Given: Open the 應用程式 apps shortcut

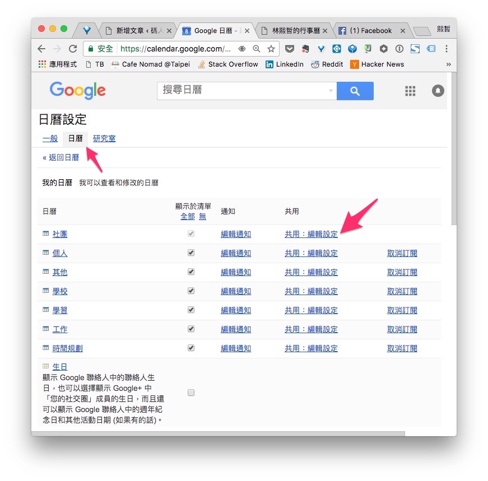Looking at the screenshot, I should (x=58, y=64).
